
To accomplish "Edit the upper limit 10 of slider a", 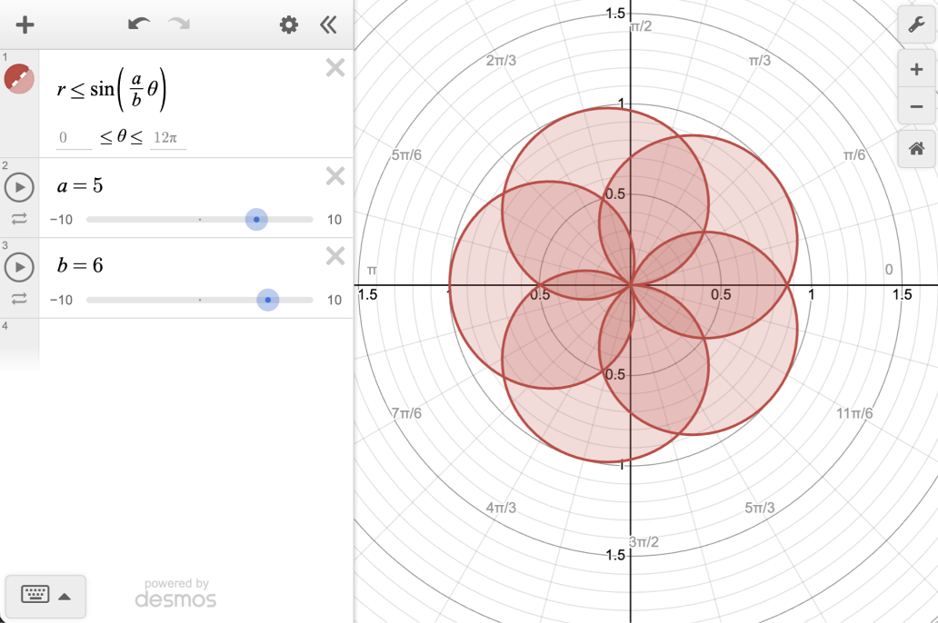I will [334, 220].
